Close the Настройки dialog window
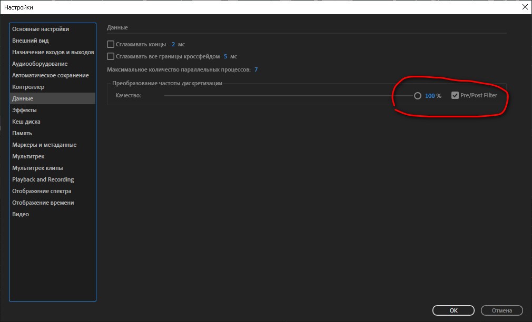 (525, 7)
